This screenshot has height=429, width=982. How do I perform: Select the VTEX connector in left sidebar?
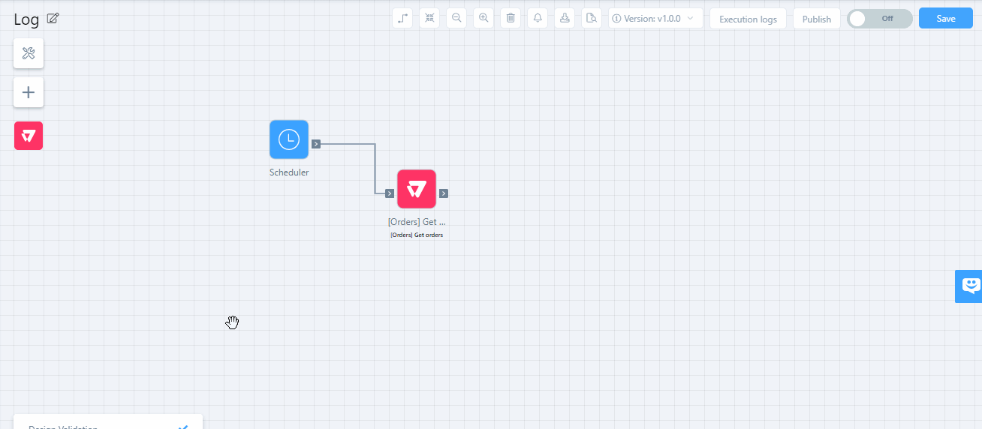(x=29, y=136)
